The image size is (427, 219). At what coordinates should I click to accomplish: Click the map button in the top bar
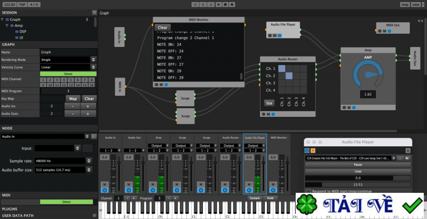point(405,5)
